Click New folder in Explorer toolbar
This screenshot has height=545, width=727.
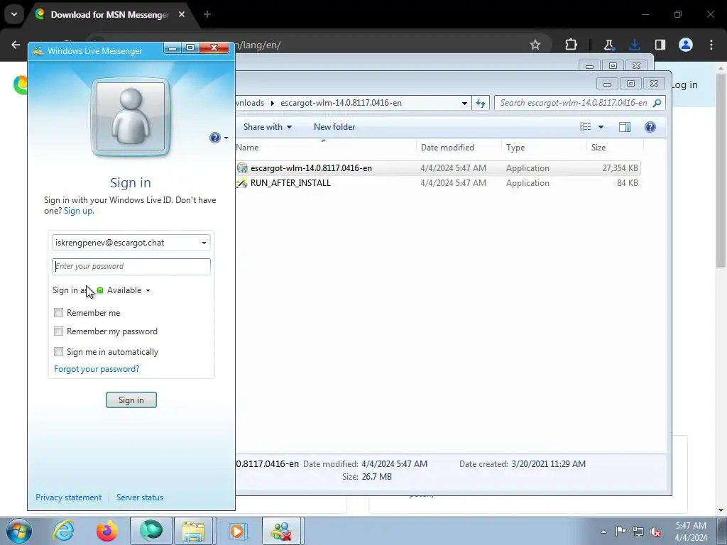[334, 127]
